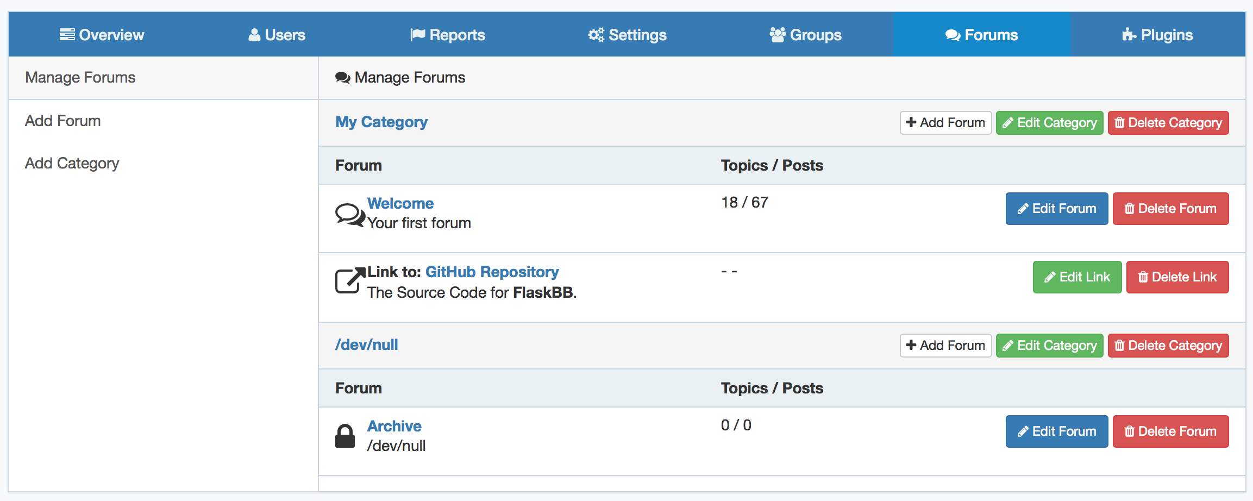Click the padlock icon next to Archive
Viewport: 1253px width, 501px height.
pos(345,436)
